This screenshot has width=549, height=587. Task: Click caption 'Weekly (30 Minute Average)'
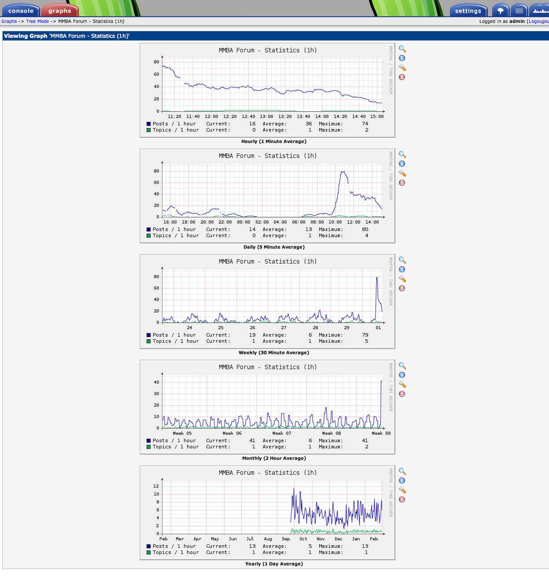[274, 352]
